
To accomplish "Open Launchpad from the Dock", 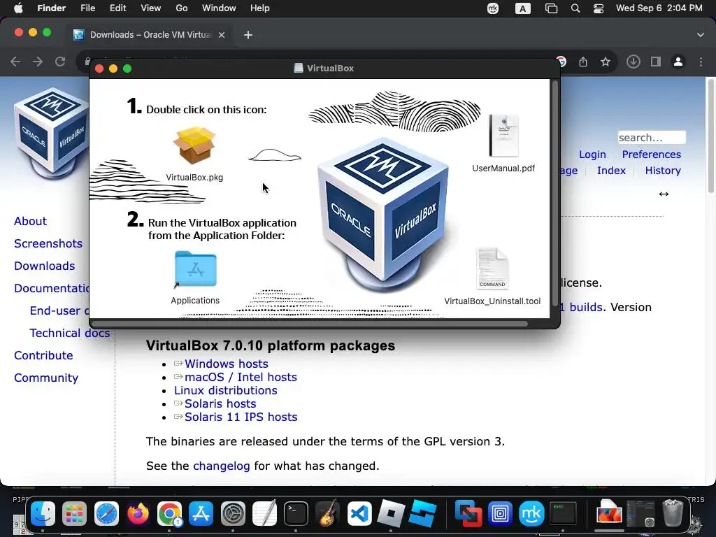I will [x=74, y=513].
